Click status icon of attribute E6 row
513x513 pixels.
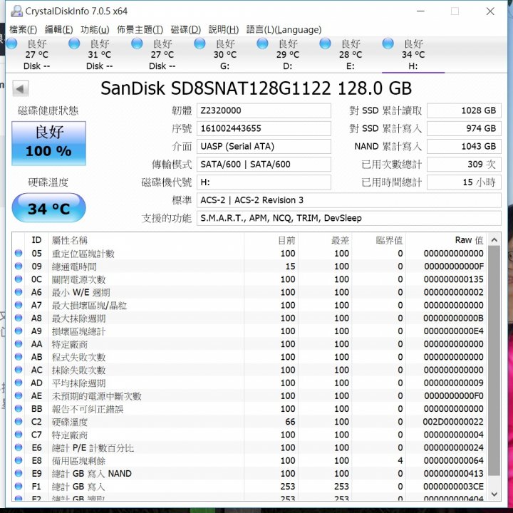[19, 447]
